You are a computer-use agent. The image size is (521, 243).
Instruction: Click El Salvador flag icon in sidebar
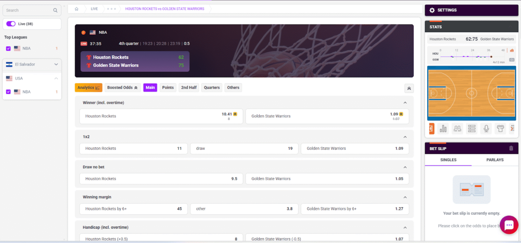click(9, 65)
